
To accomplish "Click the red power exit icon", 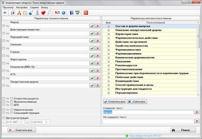I will coord(86,12).
